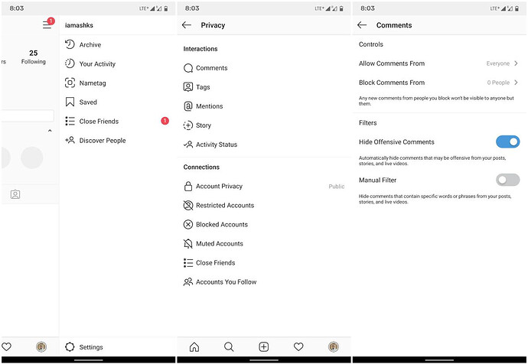
Task: Tap the 25 Following count
Action: (x=34, y=57)
